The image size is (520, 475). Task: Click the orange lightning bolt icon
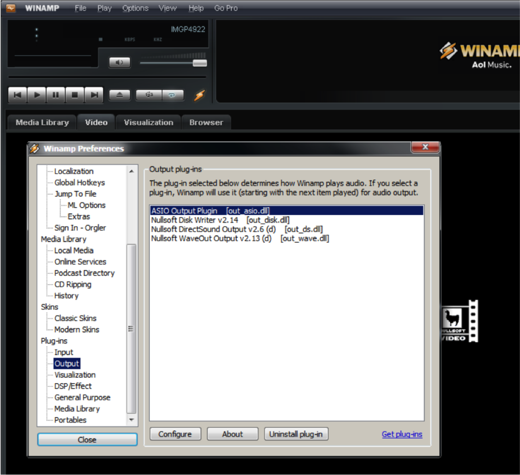point(199,95)
